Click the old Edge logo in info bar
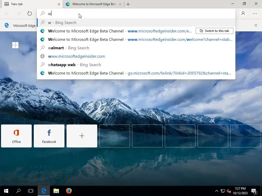Viewport: 262px width, 196px height. [6, 25]
